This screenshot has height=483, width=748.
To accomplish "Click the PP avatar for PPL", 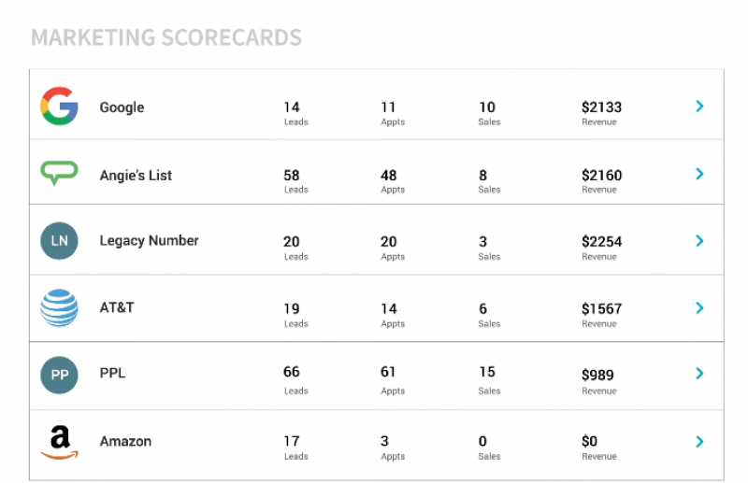I will pyautogui.click(x=59, y=375).
